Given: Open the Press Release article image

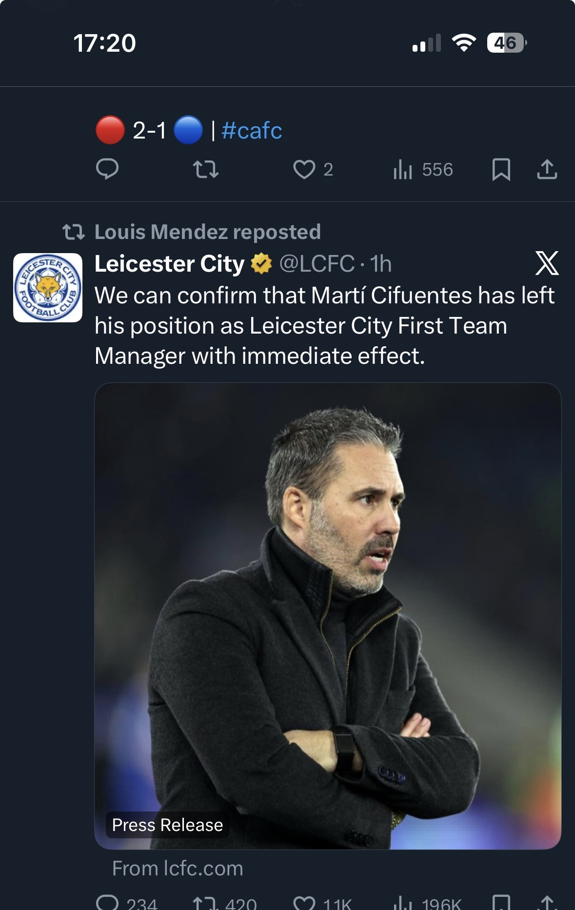Looking at the screenshot, I should click(x=328, y=585).
